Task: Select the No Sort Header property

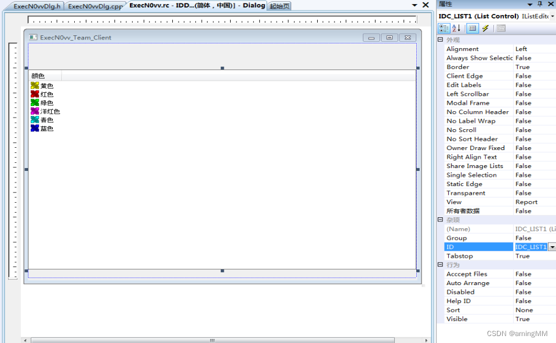Action: (x=500, y=139)
